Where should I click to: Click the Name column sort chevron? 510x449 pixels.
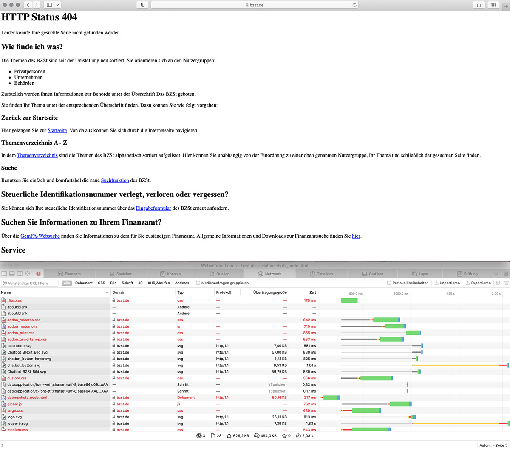[x=107, y=292]
